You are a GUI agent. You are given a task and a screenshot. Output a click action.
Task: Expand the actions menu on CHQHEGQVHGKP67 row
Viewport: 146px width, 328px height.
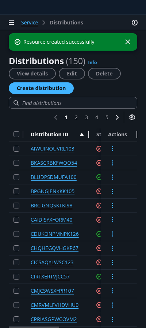(112, 248)
